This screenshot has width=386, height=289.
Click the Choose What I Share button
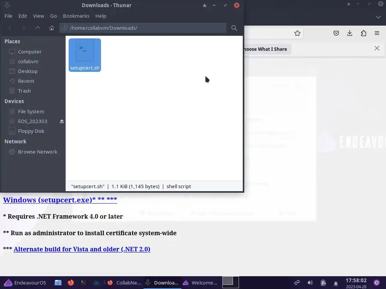click(267, 49)
